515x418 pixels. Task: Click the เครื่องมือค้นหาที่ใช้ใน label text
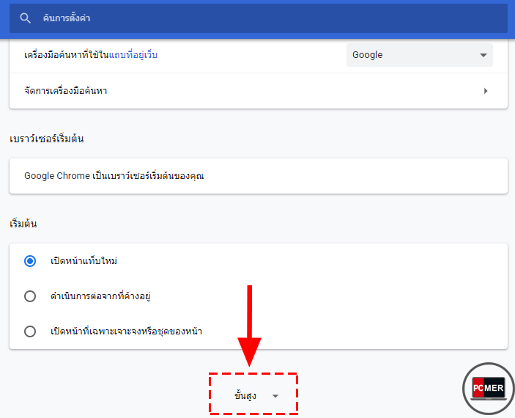coord(66,55)
